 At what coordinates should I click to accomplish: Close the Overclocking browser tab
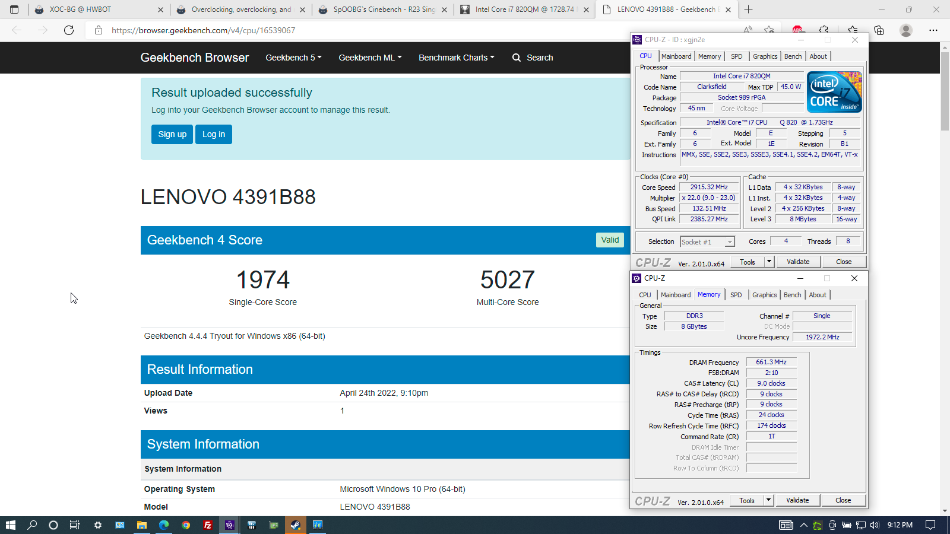(x=303, y=9)
